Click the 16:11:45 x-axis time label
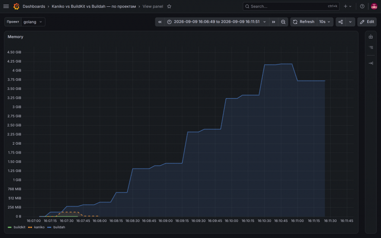Screen dimensions: 381x238 click(347, 221)
